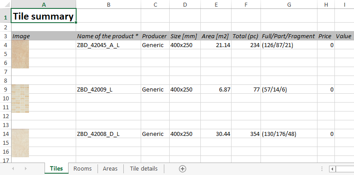Screen dimensions: 354x175
Task: Click the ZBD_42008_D_L tile thumbnail
Action: click(20, 143)
